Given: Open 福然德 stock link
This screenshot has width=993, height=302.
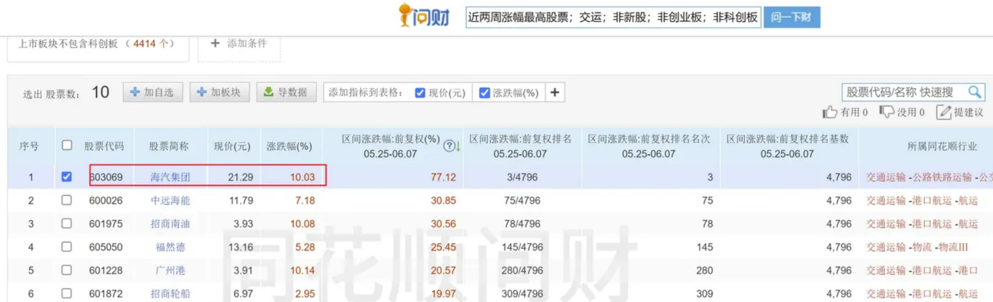Looking at the screenshot, I should tap(170, 247).
